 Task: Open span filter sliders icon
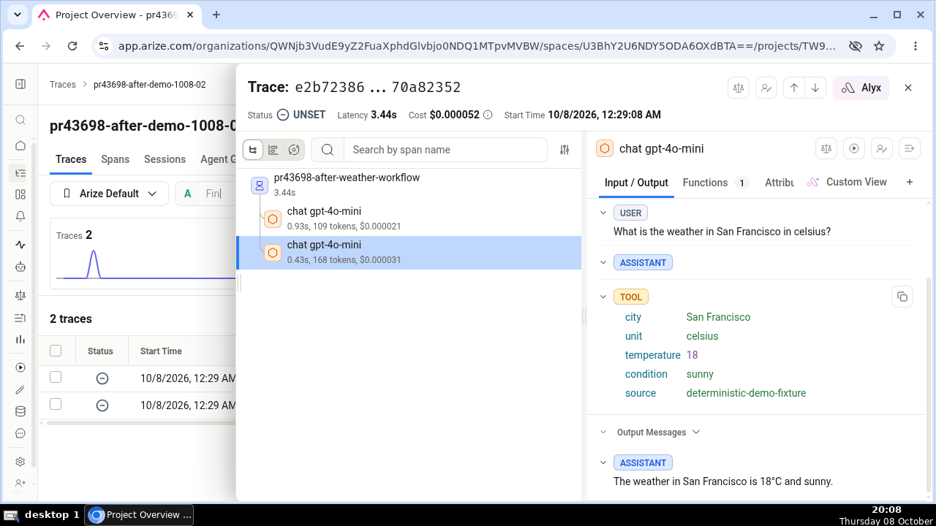pyautogui.click(x=565, y=150)
